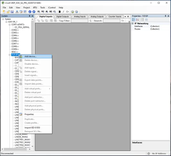Select the COM2<> tree item
This screenshot has width=171, height=156.
click(15, 30)
